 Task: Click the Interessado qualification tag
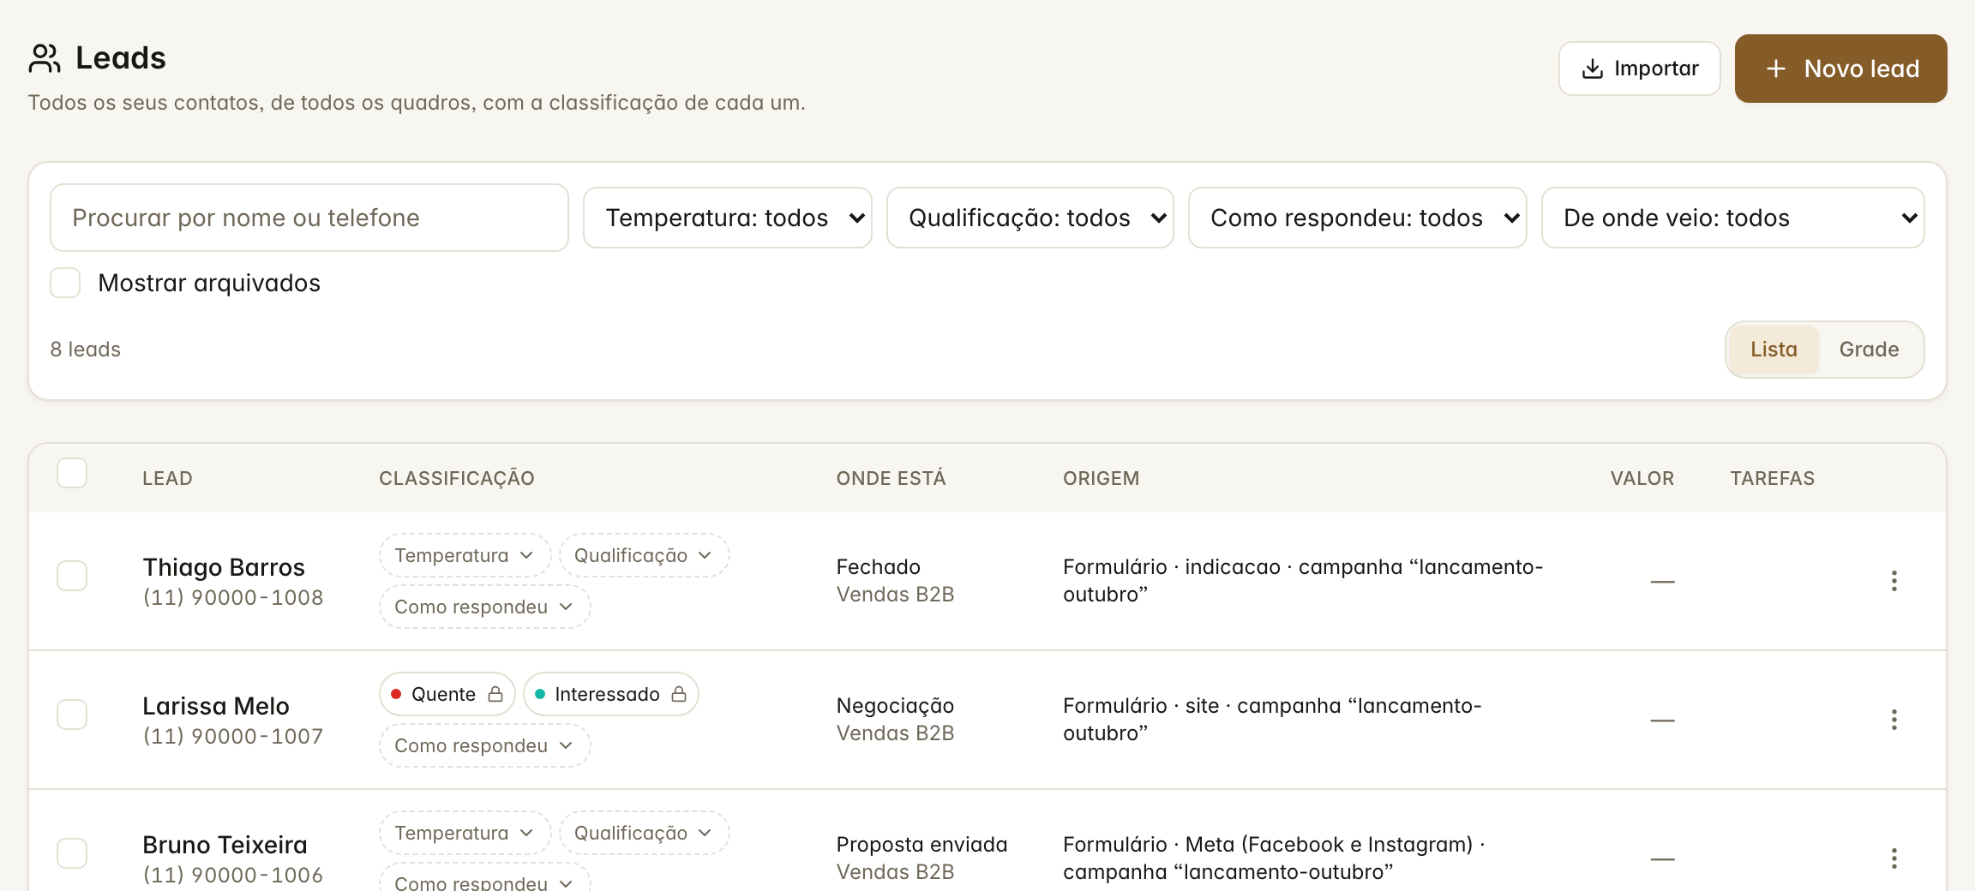click(x=610, y=694)
